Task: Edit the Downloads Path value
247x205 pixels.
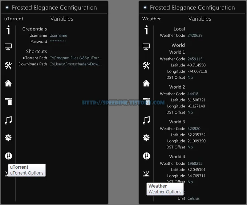Action: 75,64
